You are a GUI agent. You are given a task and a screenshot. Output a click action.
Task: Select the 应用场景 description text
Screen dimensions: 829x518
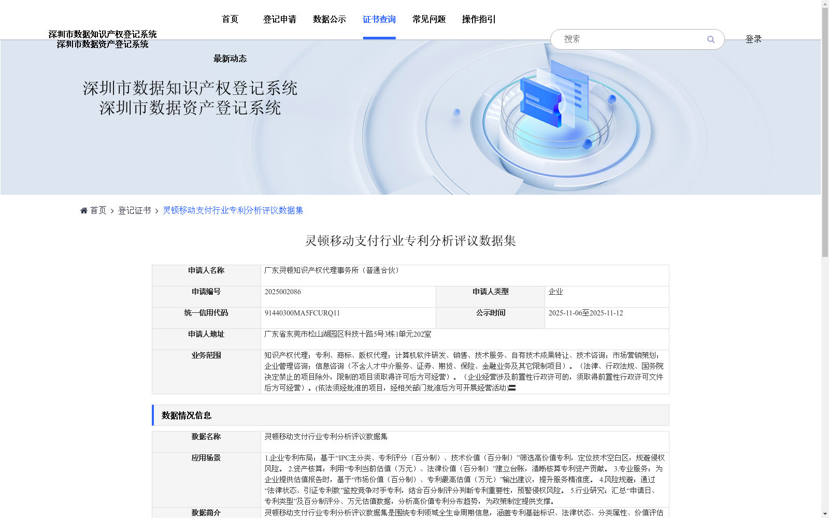pyautogui.click(x=464, y=480)
